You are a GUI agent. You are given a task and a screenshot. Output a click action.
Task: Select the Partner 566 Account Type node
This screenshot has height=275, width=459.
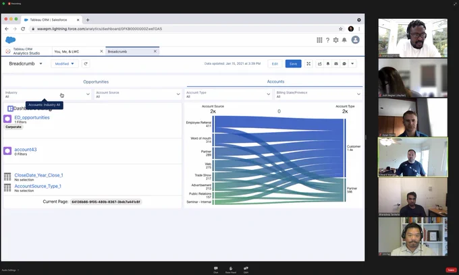(x=345, y=189)
